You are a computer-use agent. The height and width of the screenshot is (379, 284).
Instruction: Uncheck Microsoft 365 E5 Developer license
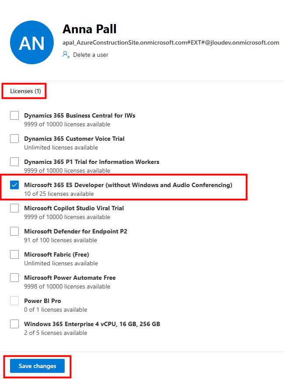coord(15,185)
